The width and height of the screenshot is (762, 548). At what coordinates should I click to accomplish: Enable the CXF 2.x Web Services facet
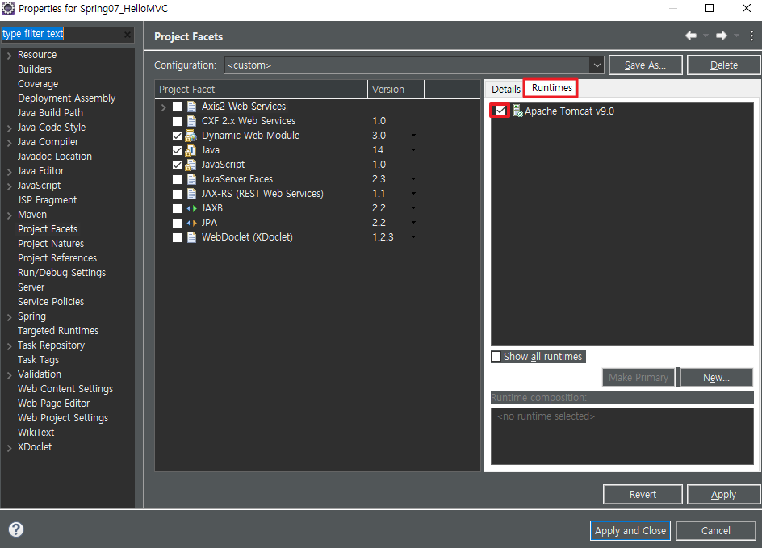[178, 121]
